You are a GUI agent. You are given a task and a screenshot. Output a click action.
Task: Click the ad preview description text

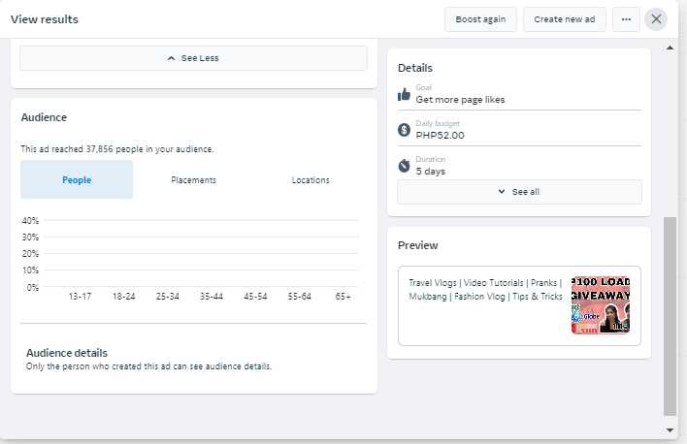pyautogui.click(x=485, y=290)
